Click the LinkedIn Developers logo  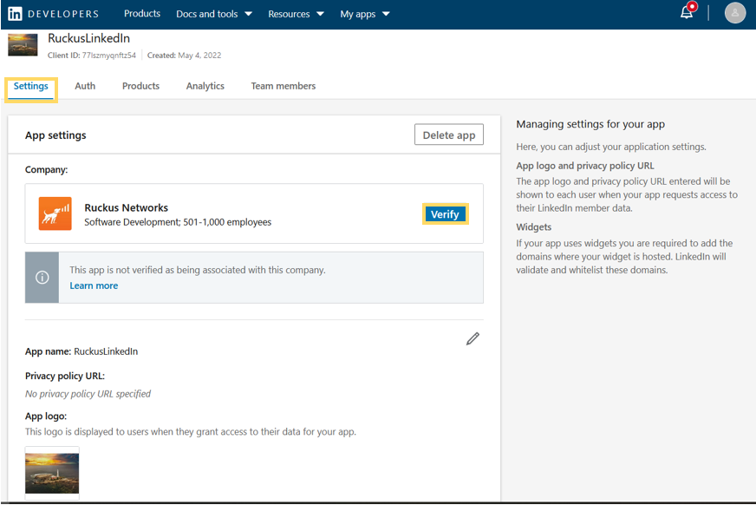pos(54,14)
